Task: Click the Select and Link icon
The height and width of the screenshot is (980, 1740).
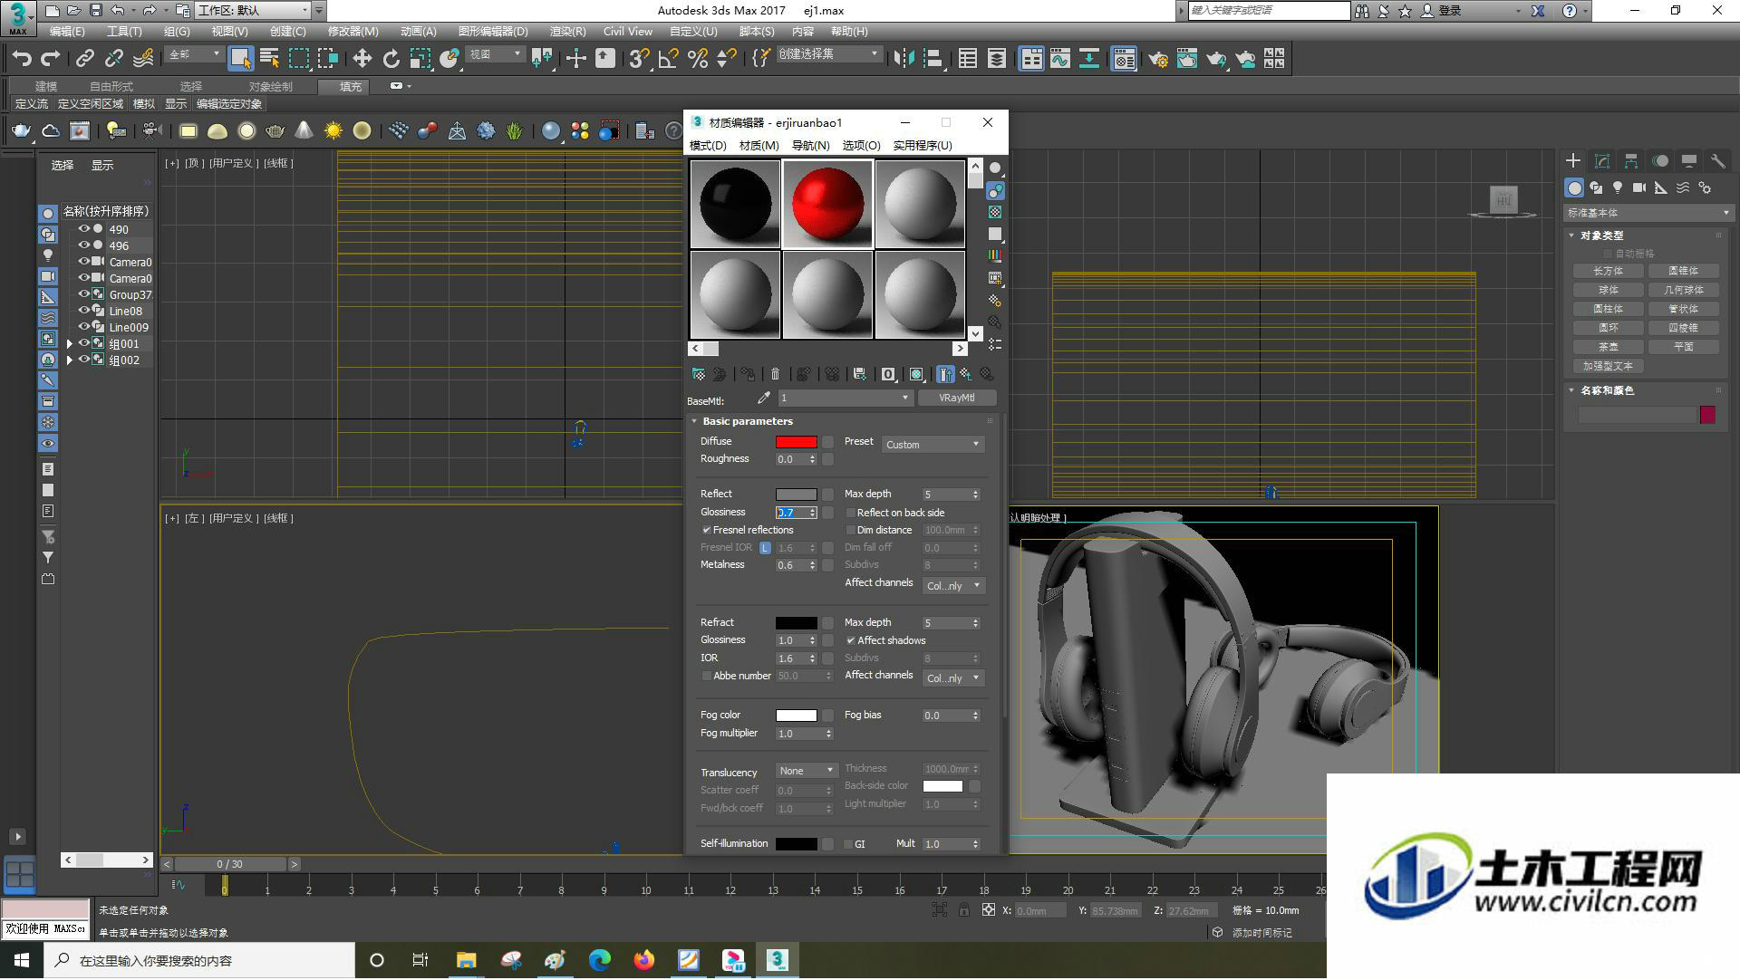Action: [x=84, y=59]
